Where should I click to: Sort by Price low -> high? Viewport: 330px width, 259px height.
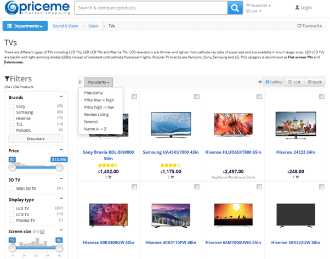coord(99,100)
